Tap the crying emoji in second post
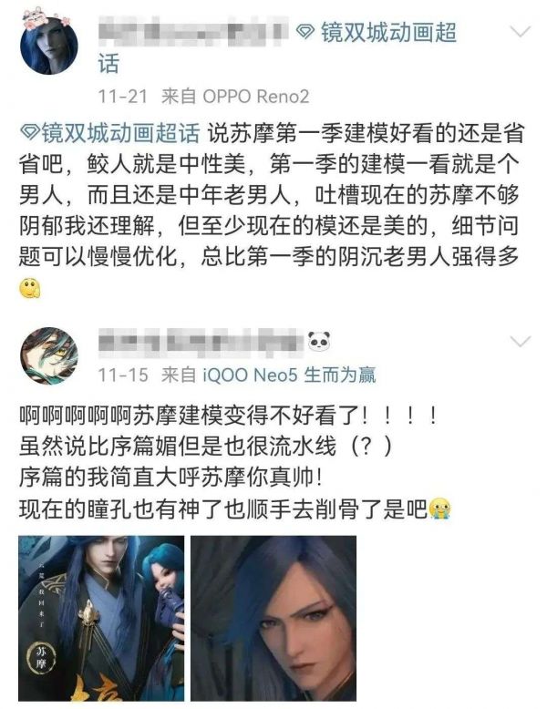 pos(440,509)
